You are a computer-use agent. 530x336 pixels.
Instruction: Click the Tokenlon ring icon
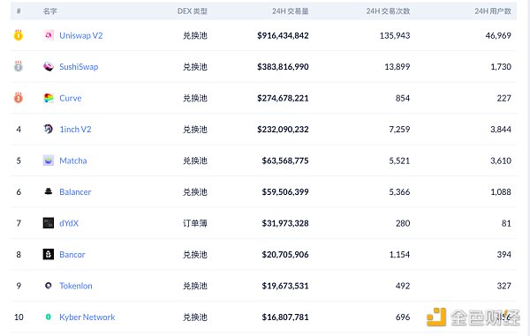click(x=49, y=286)
